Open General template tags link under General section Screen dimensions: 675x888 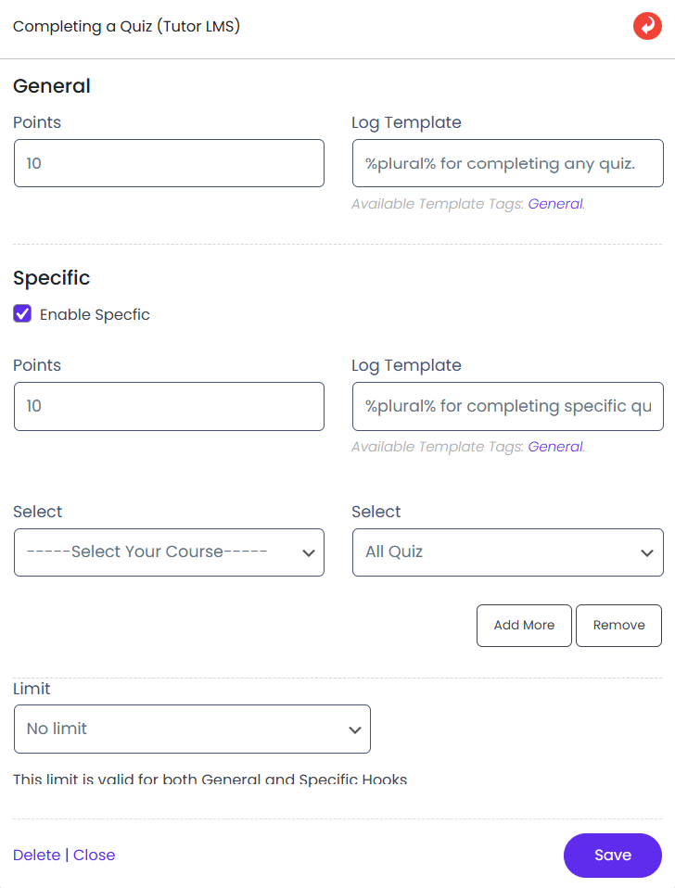[x=555, y=204]
